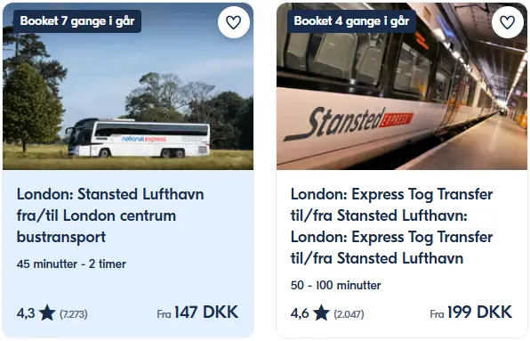Click the (7.273) review count
This screenshot has width=530, height=341.
click(74, 314)
